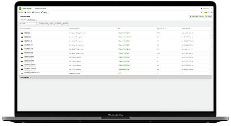The height and width of the screenshot is (126, 231).
Task: Click engine hours value 1,117
Action: (x=158, y=33)
